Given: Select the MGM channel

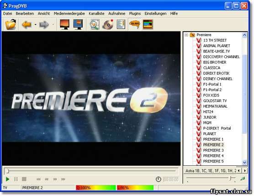Looking at the screenshot, I should click(207, 123).
